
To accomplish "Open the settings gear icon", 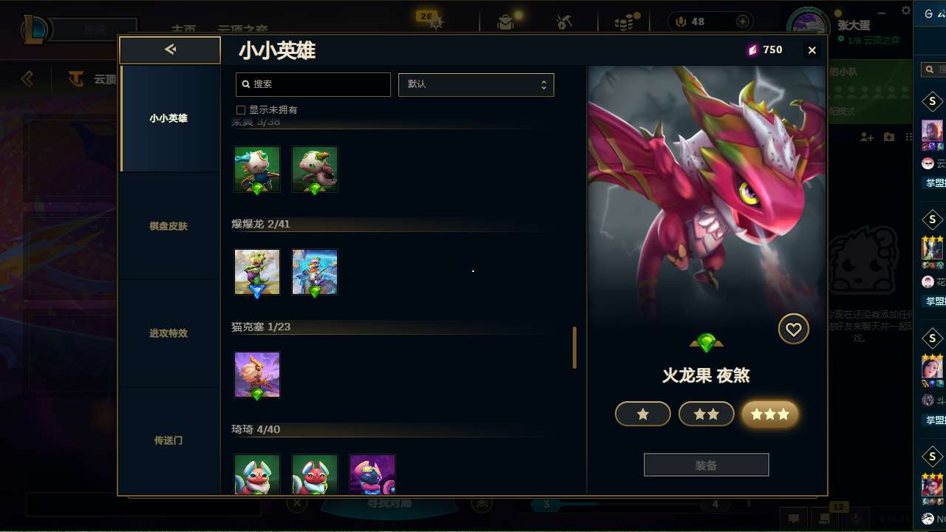I will coord(906,10).
